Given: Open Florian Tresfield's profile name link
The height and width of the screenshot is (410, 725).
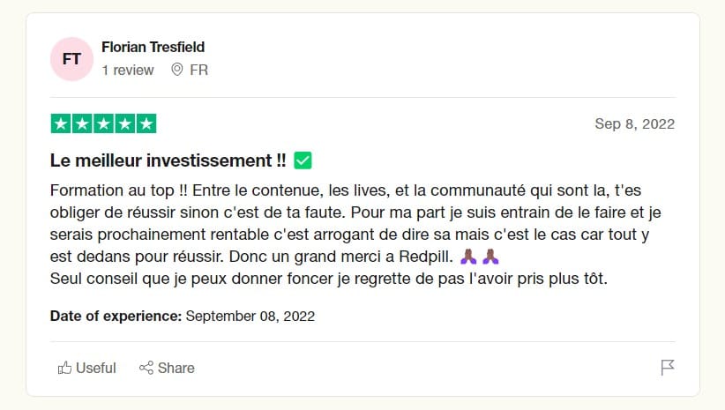Looking at the screenshot, I should pos(153,47).
